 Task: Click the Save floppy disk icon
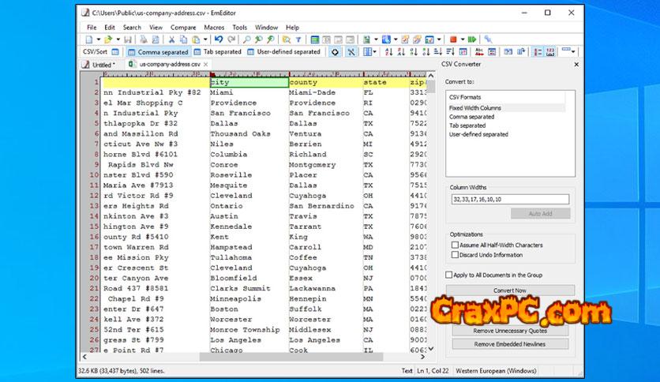coord(129,39)
